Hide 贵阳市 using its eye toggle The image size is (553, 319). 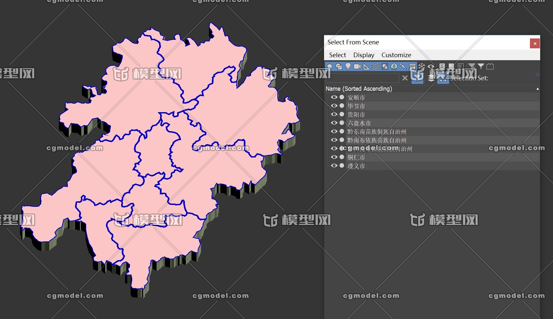pyautogui.click(x=334, y=114)
